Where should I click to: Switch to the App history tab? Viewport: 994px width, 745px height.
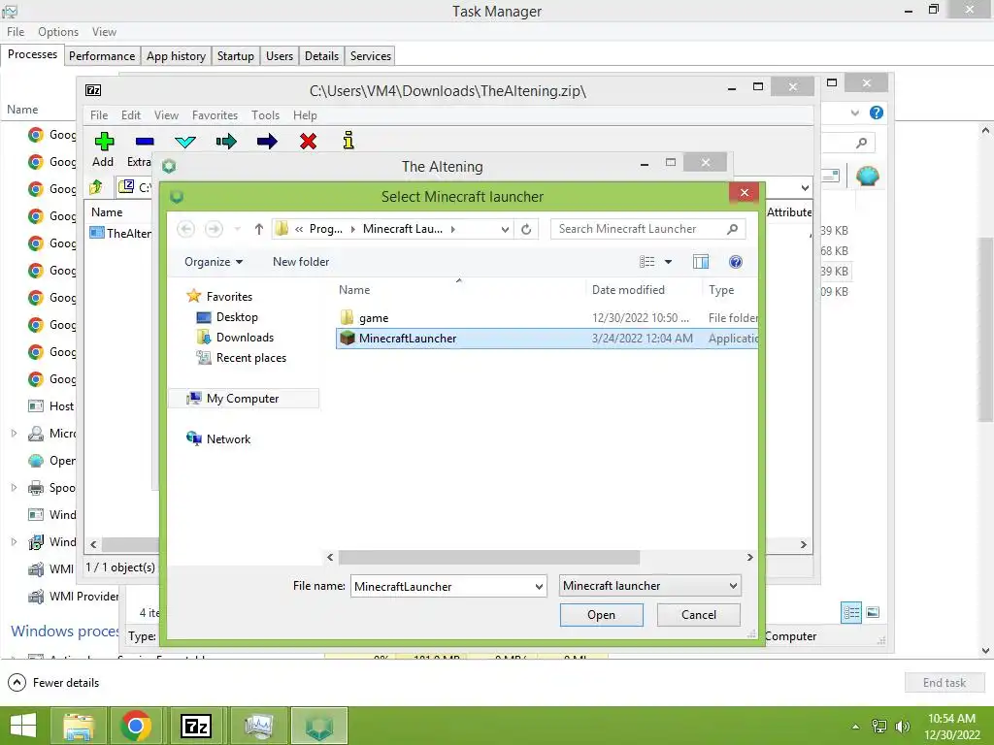tap(176, 55)
